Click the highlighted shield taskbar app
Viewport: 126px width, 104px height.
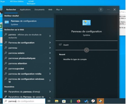100,101
